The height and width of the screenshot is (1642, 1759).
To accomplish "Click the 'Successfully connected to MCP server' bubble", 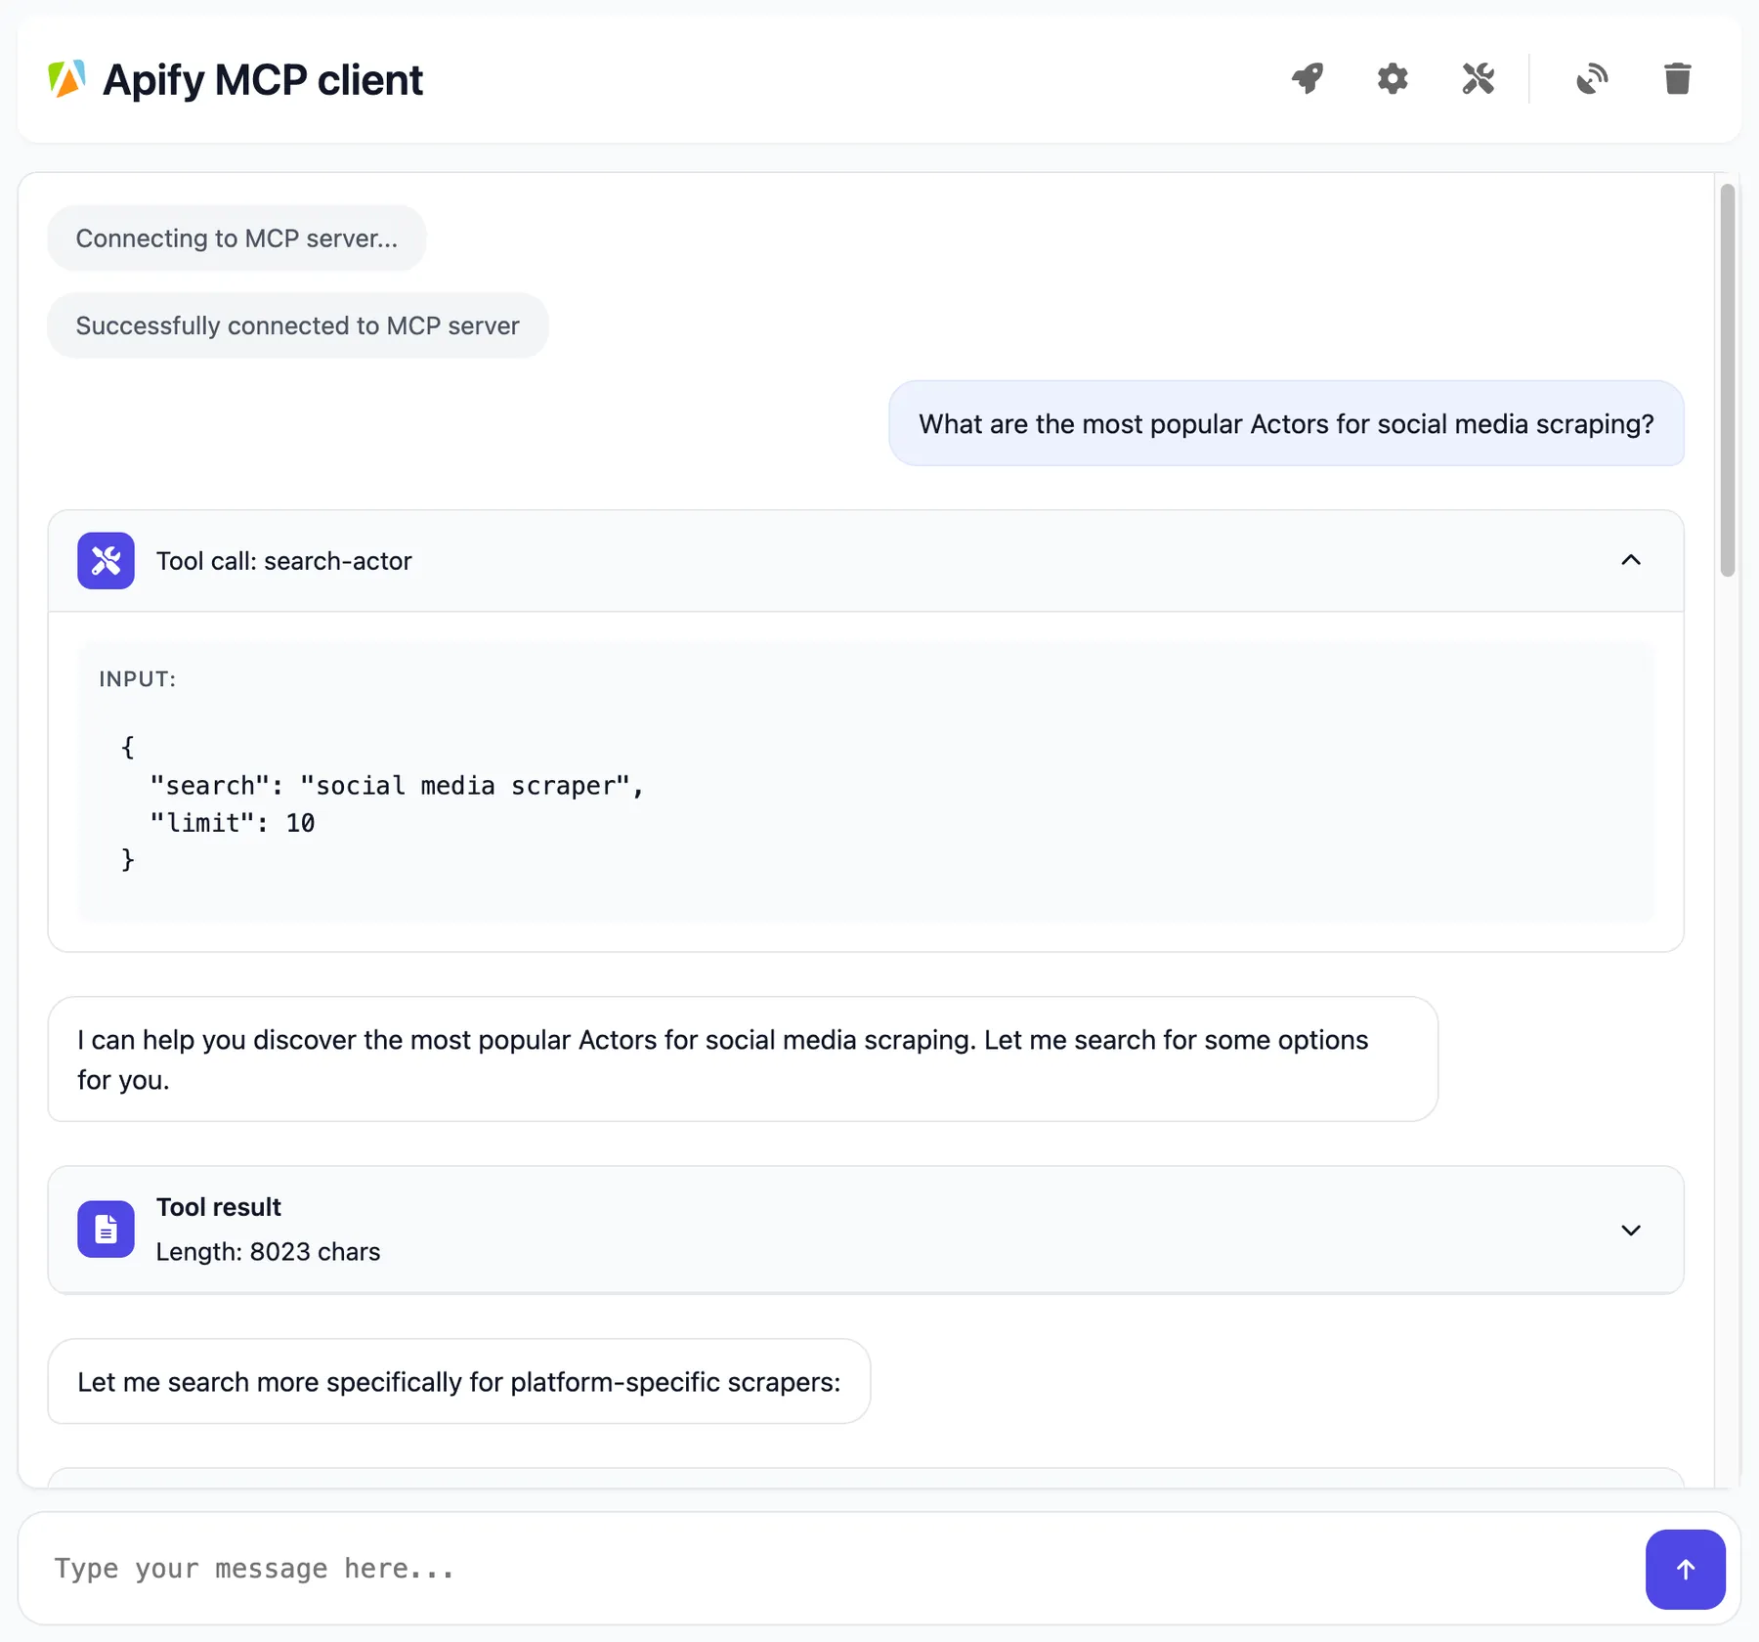I will pyautogui.click(x=297, y=325).
